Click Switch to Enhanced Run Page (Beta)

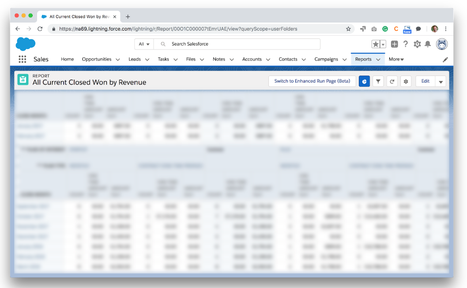click(x=312, y=81)
